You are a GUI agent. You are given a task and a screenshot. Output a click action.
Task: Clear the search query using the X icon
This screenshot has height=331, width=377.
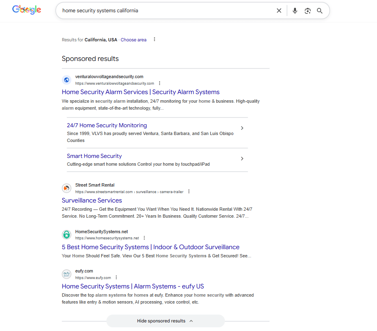coord(279,11)
